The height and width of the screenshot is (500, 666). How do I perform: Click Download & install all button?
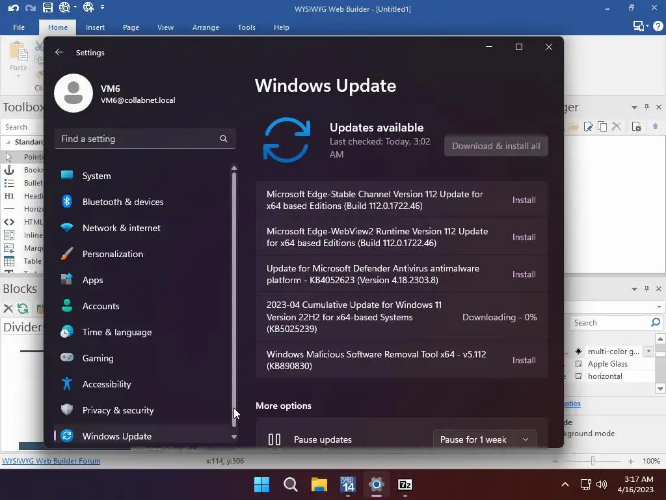496,146
